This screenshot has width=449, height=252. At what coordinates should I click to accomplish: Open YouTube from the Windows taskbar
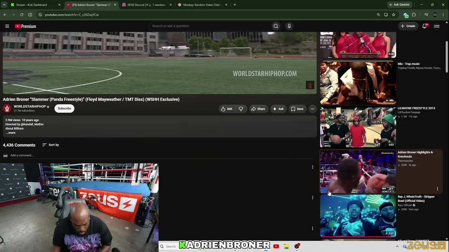point(276,246)
